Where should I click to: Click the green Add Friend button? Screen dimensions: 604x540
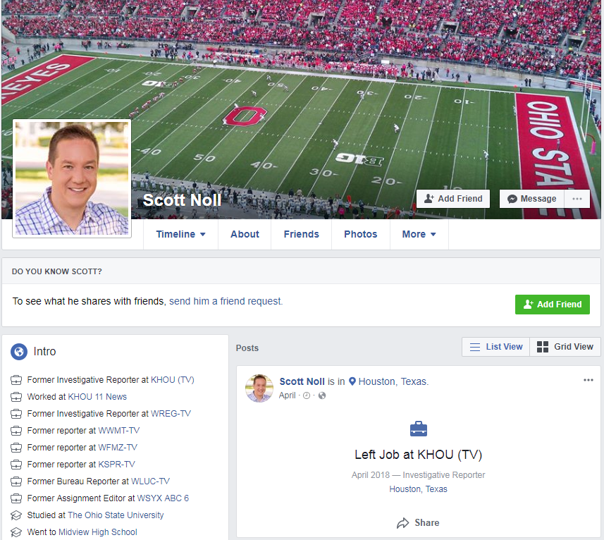(553, 304)
